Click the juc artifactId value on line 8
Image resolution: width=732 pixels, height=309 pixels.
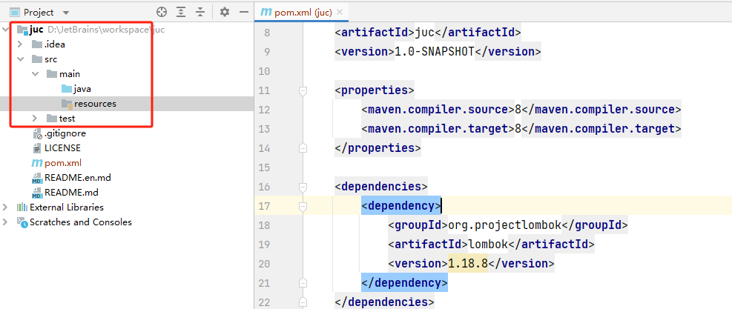[424, 32]
